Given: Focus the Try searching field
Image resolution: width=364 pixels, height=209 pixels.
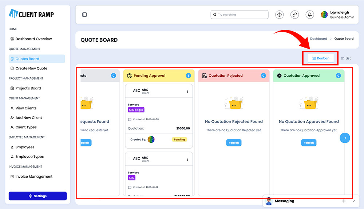Looking at the screenshot, I should point(240,15).
